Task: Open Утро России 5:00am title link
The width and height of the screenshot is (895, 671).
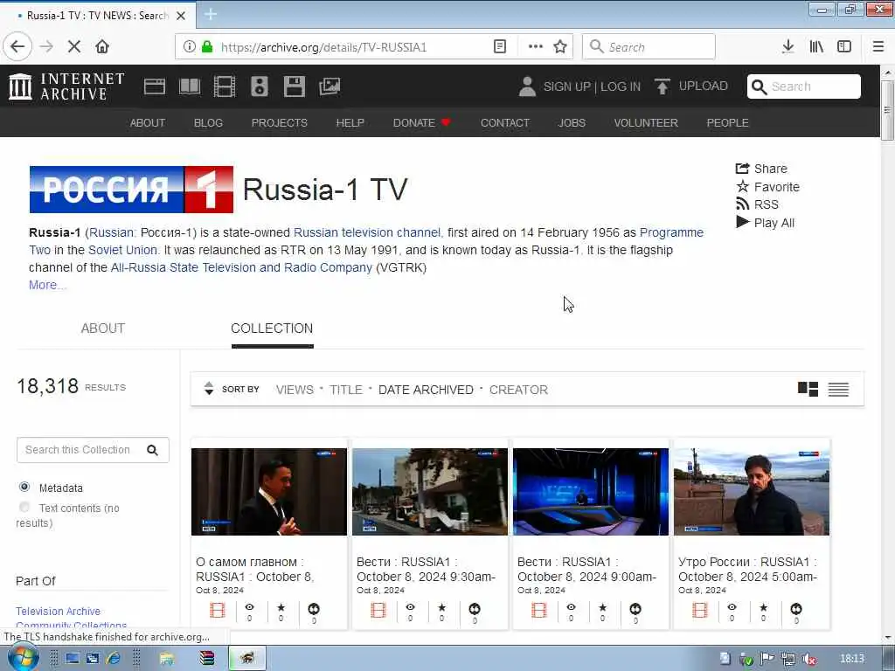Action: click(748, 569)
